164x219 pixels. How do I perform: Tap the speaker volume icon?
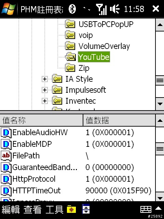coord(115,9)
